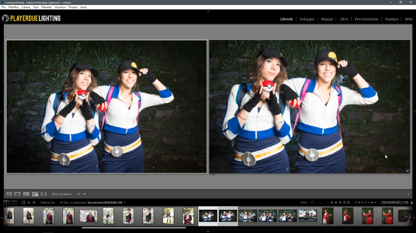416x233 pixels.
Task: Collapse the bottom filmstrip panel
Action: (208, 231)
